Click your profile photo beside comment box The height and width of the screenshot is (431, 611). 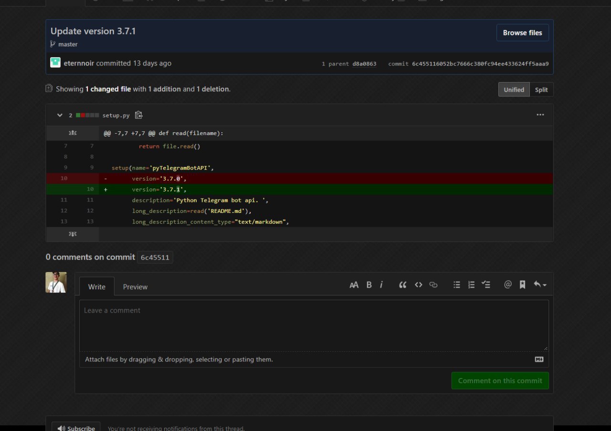pos(56,282)
